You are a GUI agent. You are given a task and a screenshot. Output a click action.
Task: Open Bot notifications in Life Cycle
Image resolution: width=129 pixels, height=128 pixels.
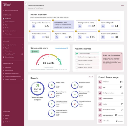coord(9,57)
